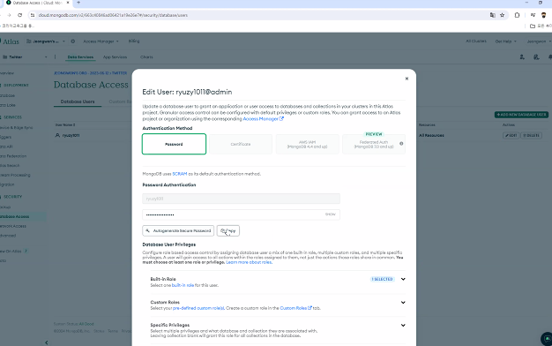This screenshot has width=552, height=346.
Task: Click the ryuzy1011 user row name
Action: pos(71,135)
